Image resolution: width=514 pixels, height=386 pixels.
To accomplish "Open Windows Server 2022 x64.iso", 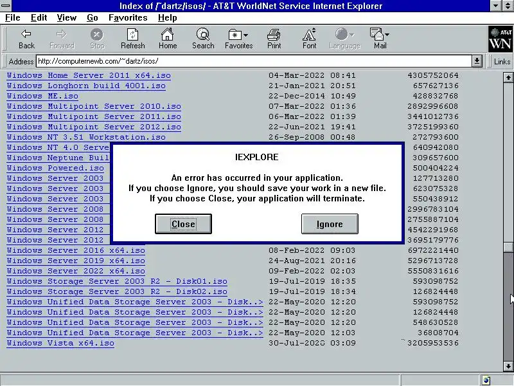I will [76, 271].
